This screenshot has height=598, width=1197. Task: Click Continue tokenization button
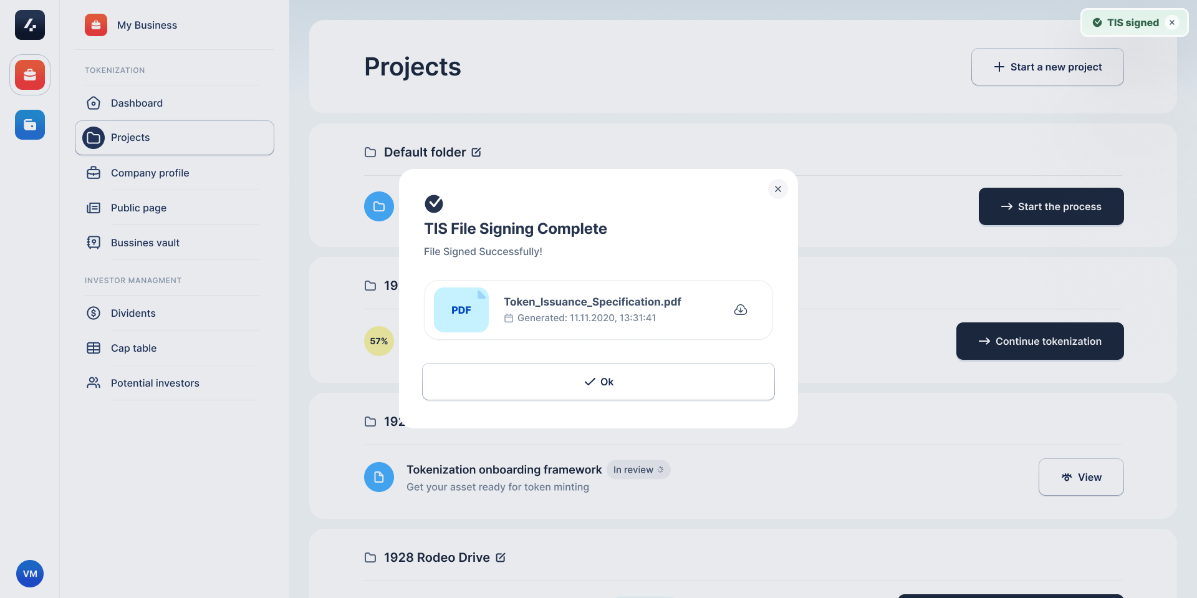pyautogui.click(x=1040, y=341)
